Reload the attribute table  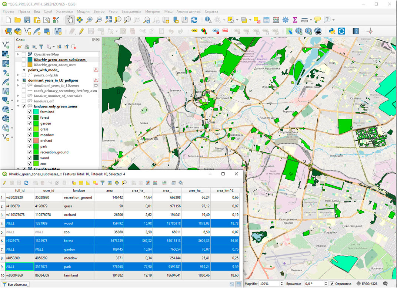point(26,183)
